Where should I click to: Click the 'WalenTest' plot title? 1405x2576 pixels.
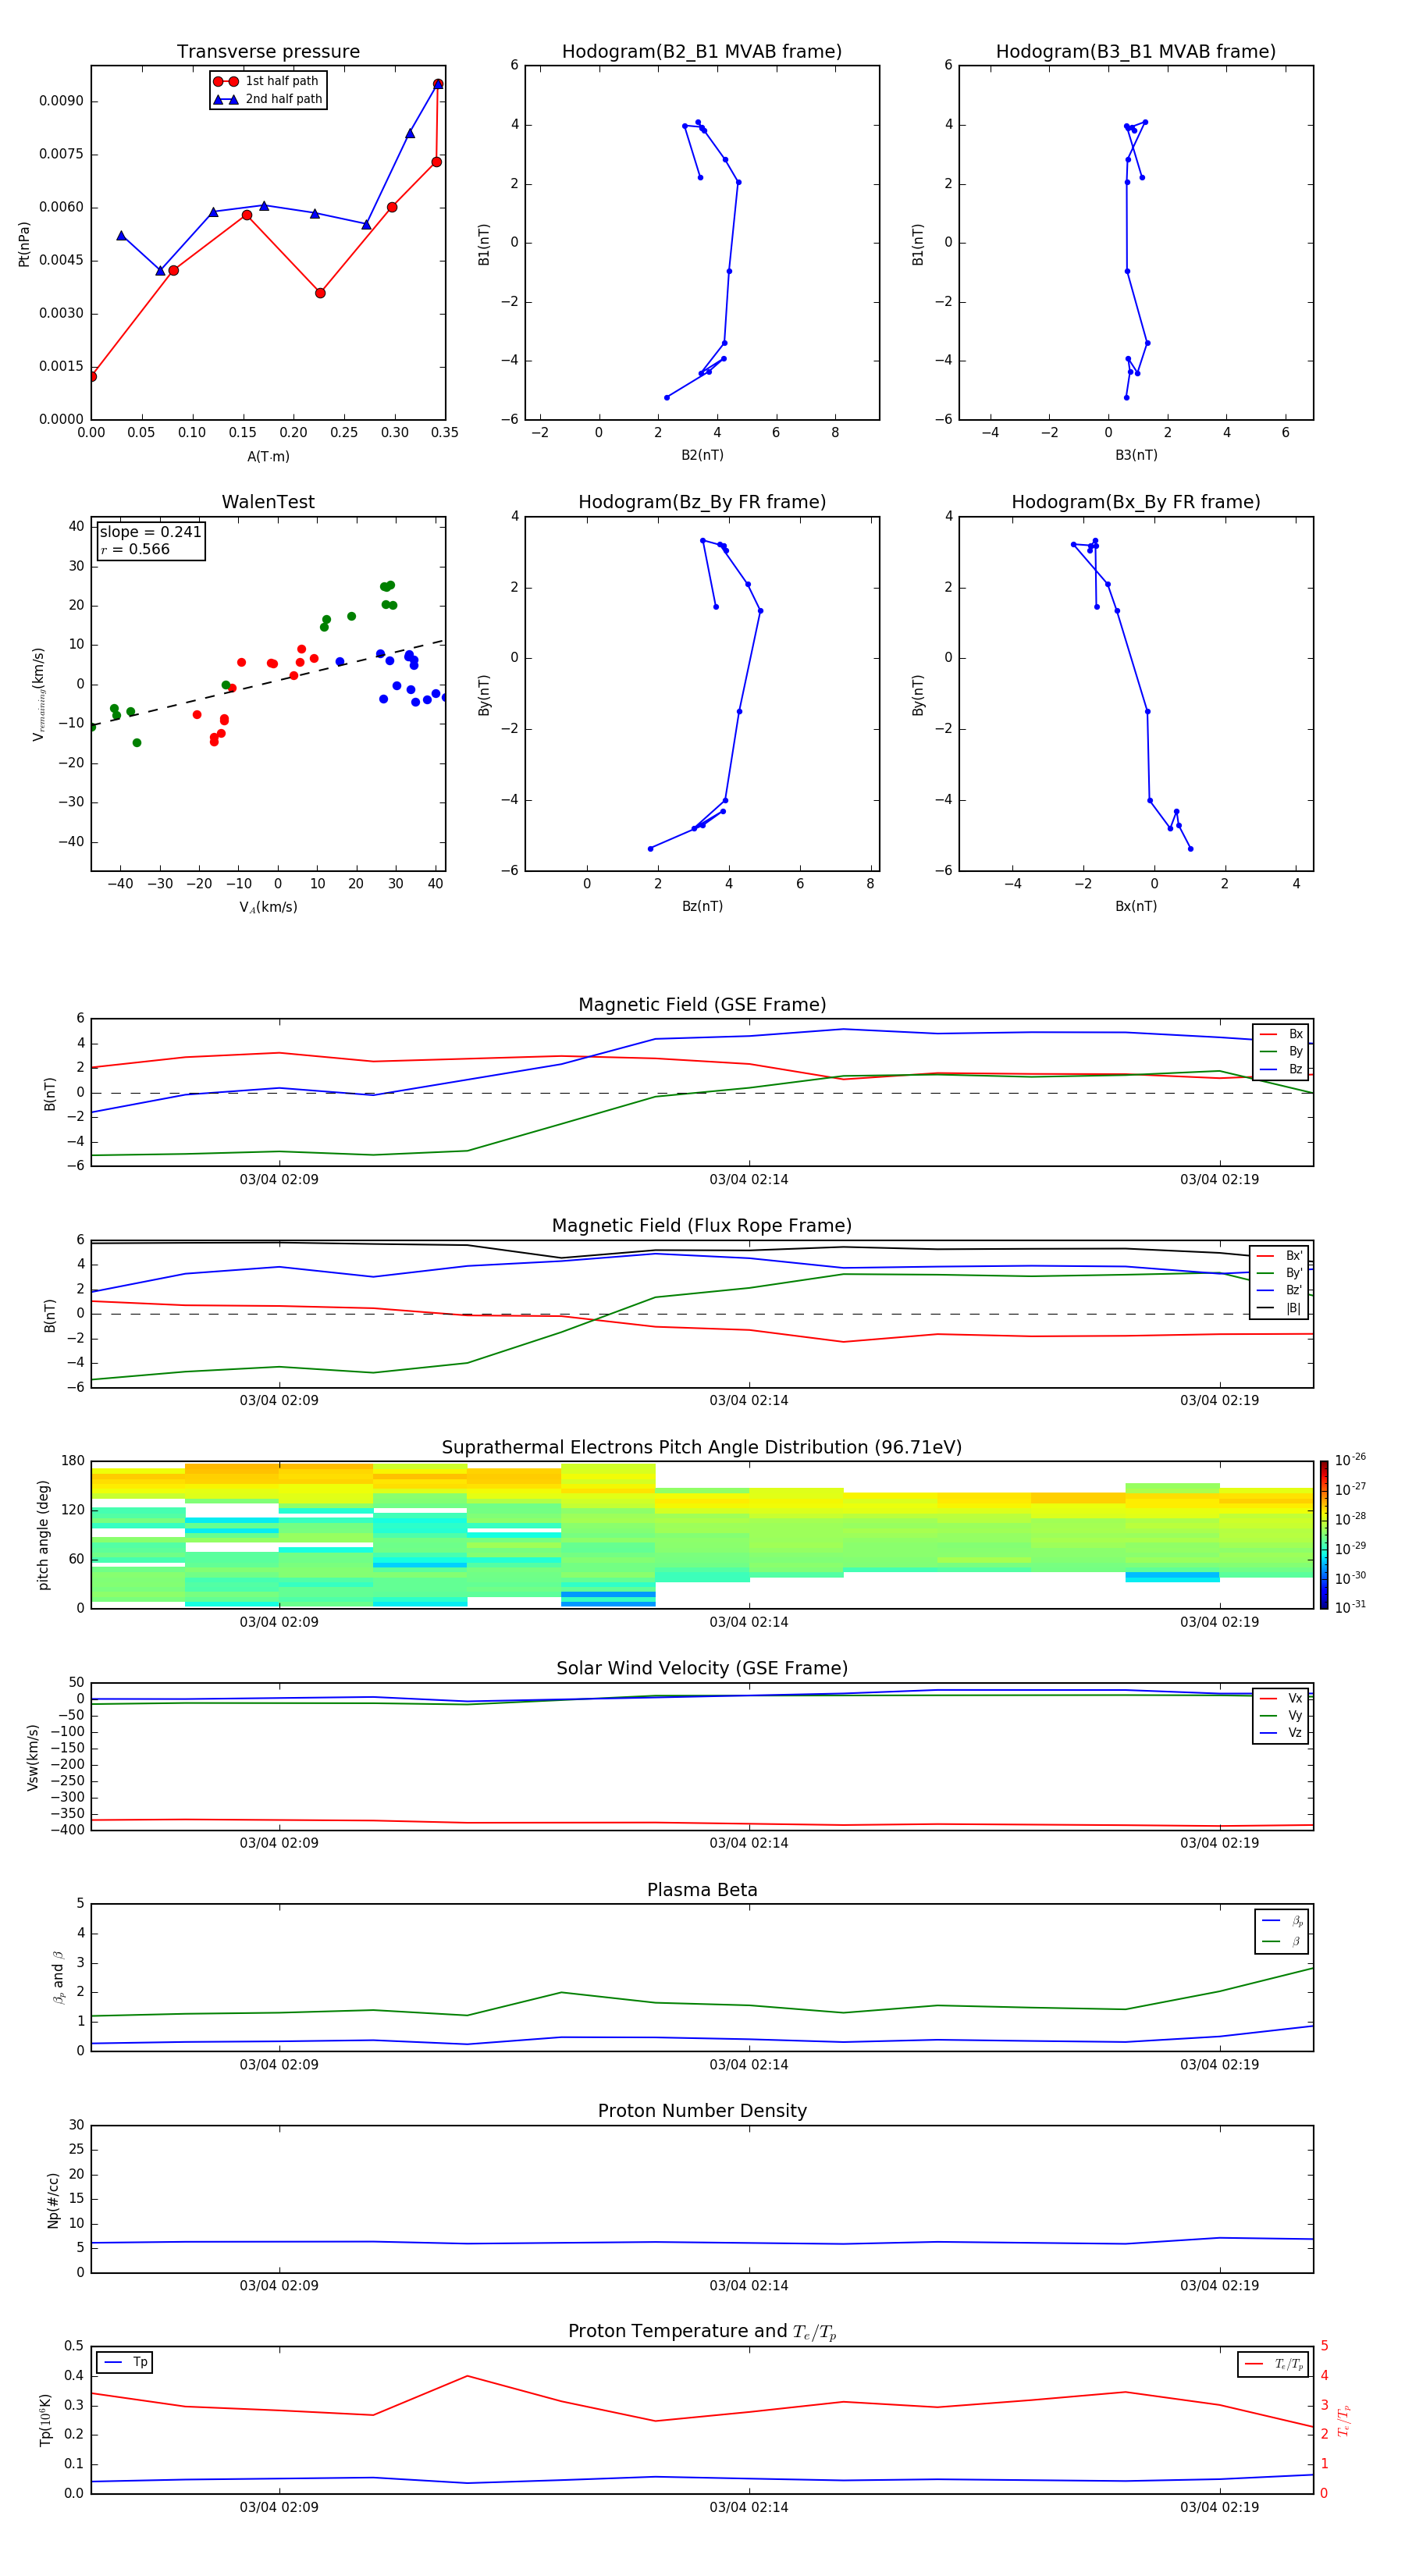click(268, 502)
